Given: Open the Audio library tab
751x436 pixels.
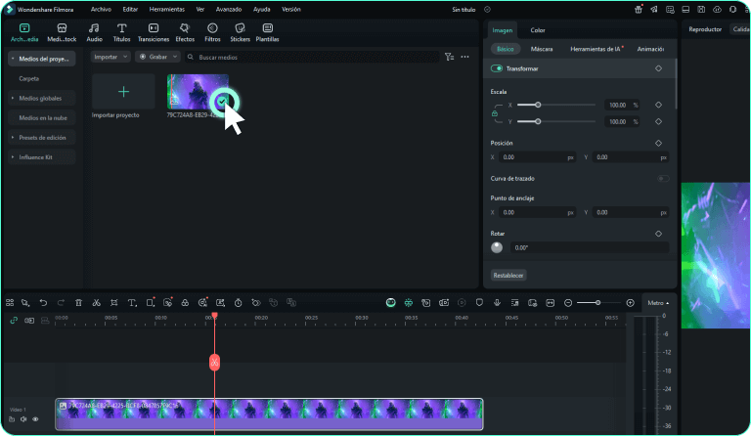Looking at the screenshot, I should (x=94, y=32).
